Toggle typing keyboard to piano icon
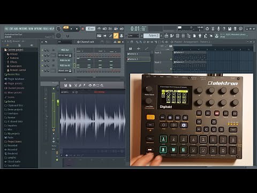Image resolution: width=257 pixels, height=193 pixels. point(99,36)
